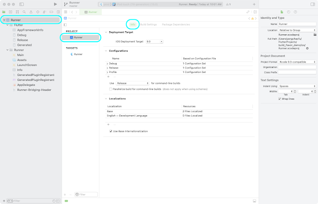Open the Breakpoint navigator
This screenshot has height=204, width=318.
coord(51,12)
